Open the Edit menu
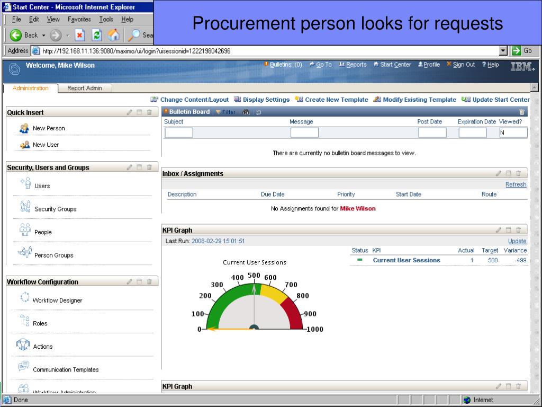The image size is (542, 407). 34,20
